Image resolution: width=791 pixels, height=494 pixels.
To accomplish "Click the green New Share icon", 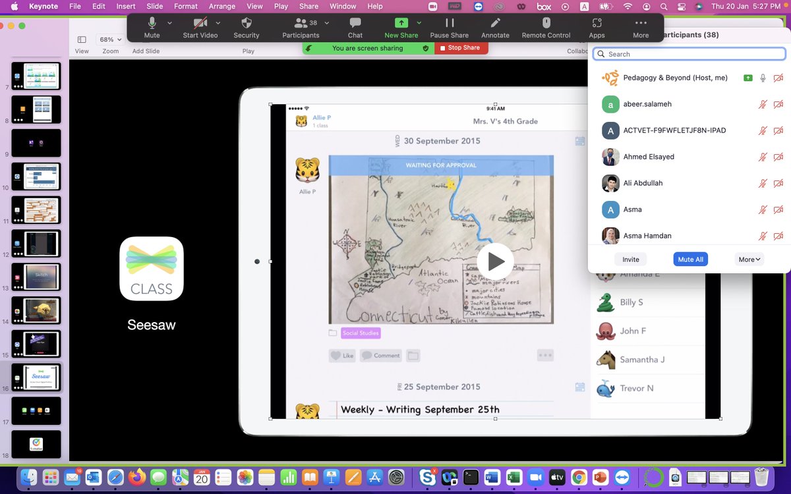I will (401, 22).
